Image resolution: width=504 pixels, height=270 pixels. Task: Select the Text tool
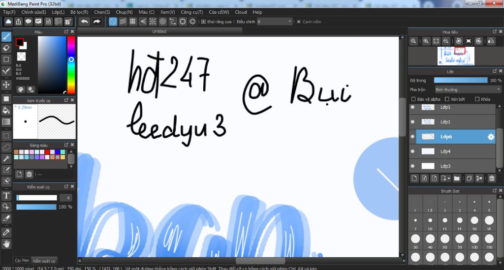[x=6, y=196]
